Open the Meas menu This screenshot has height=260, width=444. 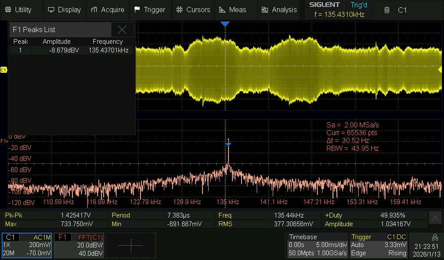click(x=235, y=10)
